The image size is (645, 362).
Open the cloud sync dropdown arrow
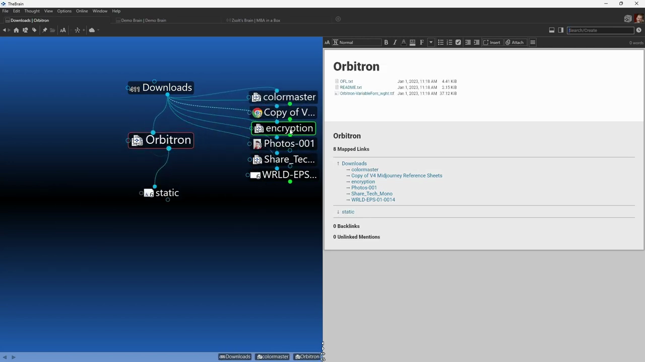coord(98,30)
